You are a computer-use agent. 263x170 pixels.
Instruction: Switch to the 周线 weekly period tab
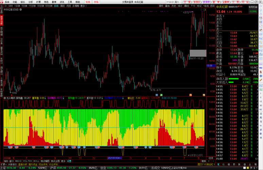point(63,6)
